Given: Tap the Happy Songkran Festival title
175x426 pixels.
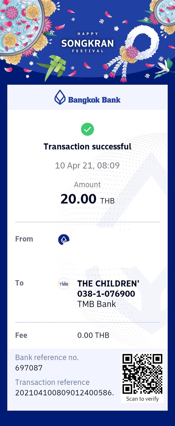Looking at the screenshot, I should click(87, 43).
